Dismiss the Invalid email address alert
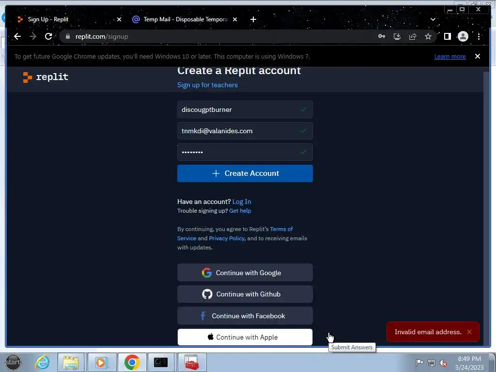 point(469,332)
